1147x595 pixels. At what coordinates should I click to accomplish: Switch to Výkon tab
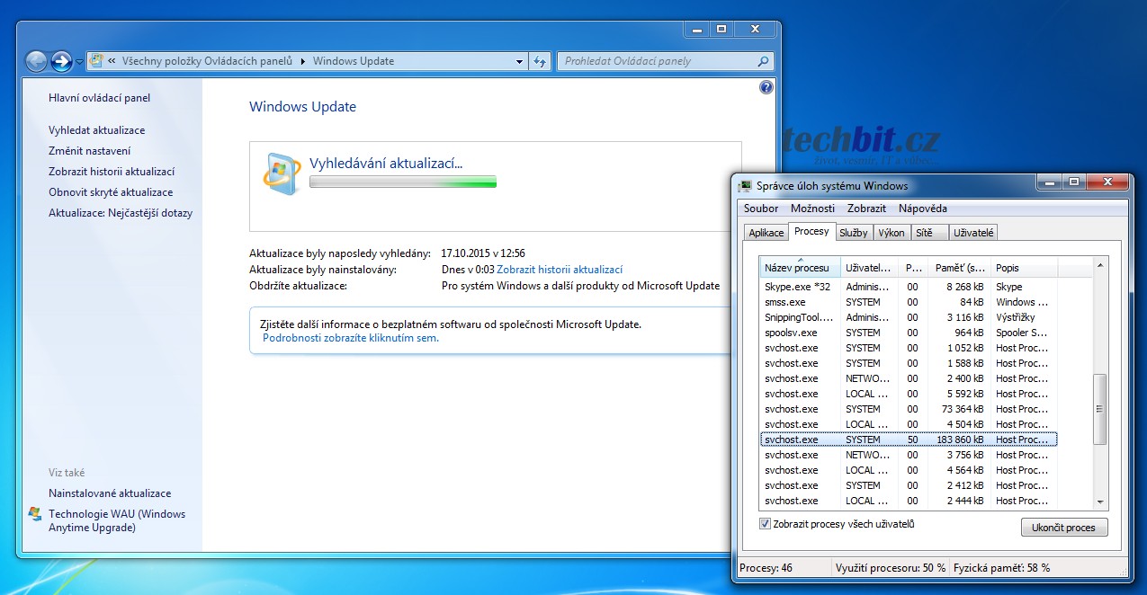point(892,233)
